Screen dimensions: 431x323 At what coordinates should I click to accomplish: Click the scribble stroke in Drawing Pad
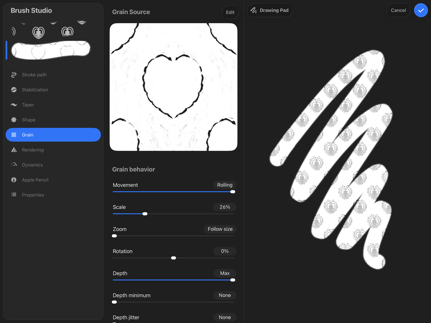[x=331, y=160]
